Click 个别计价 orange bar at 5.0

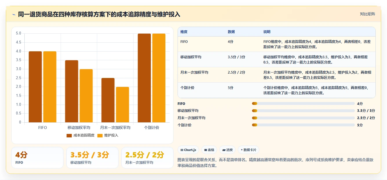159,78
